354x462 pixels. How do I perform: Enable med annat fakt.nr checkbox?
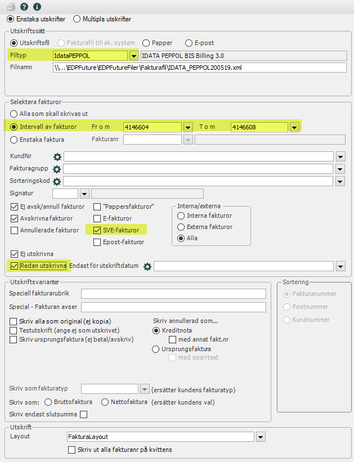[172, 340]
